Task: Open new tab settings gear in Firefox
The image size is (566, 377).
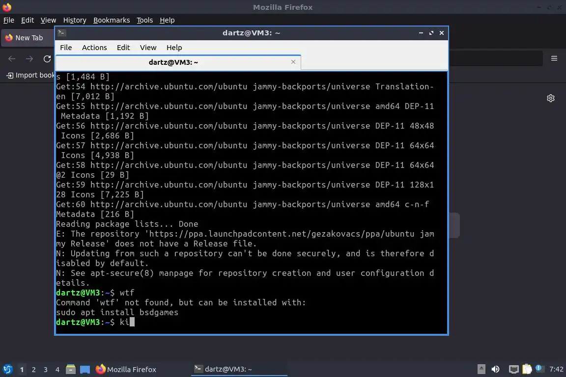Action: (550, 98)
